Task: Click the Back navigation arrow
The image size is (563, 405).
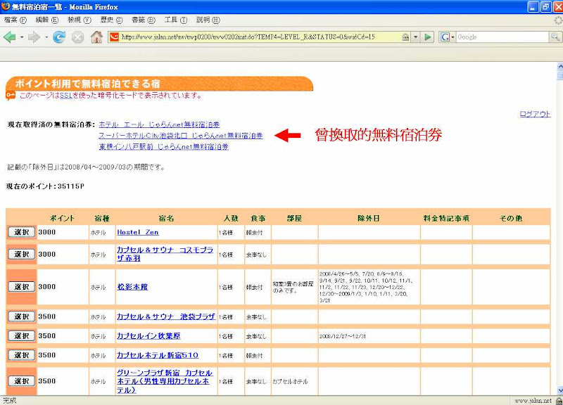Action: coord(10,37)
